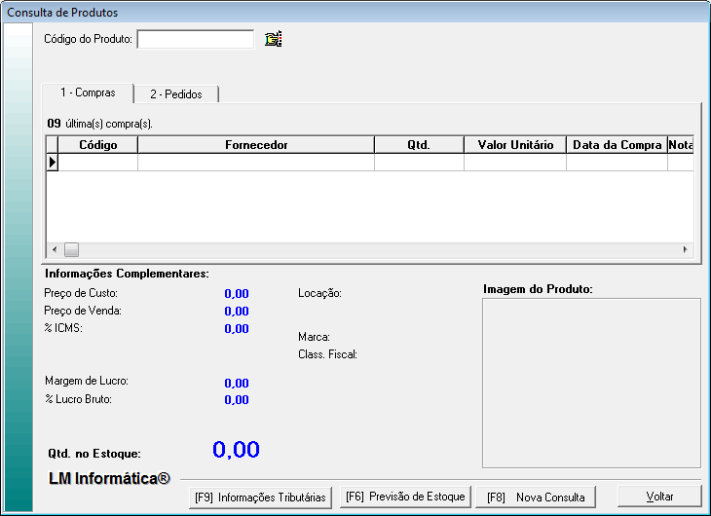
Task: Select the current row indicator arrow in the grid
Action: [x=53, y=163]
